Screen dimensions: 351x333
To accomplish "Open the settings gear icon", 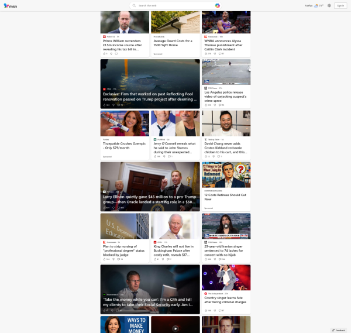I will pos(329,6).
